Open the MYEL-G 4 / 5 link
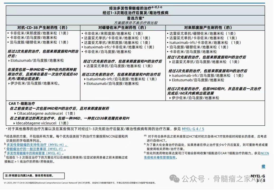 click(x=193, y=129)
